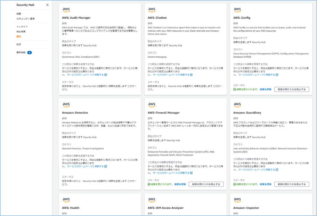
Task: Click the aws logo on Amazon Inspector card
Action: 237,200
